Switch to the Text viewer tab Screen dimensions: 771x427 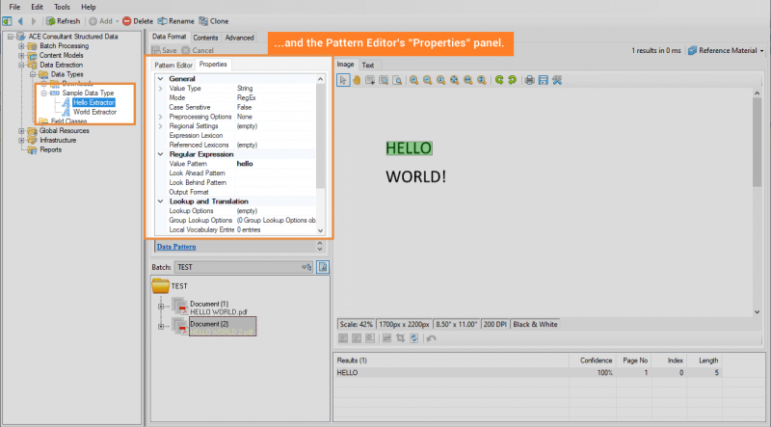click(x=367, y=65)
